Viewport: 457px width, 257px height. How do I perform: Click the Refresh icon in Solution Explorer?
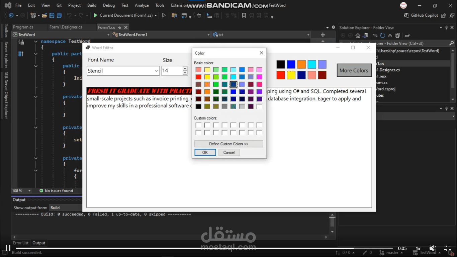(x=383, y=35)
